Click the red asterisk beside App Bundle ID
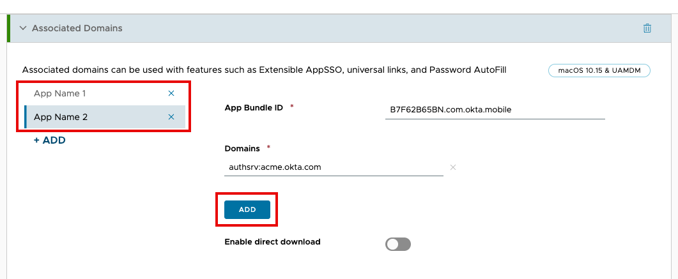The image size is (678, 279). 292,107
